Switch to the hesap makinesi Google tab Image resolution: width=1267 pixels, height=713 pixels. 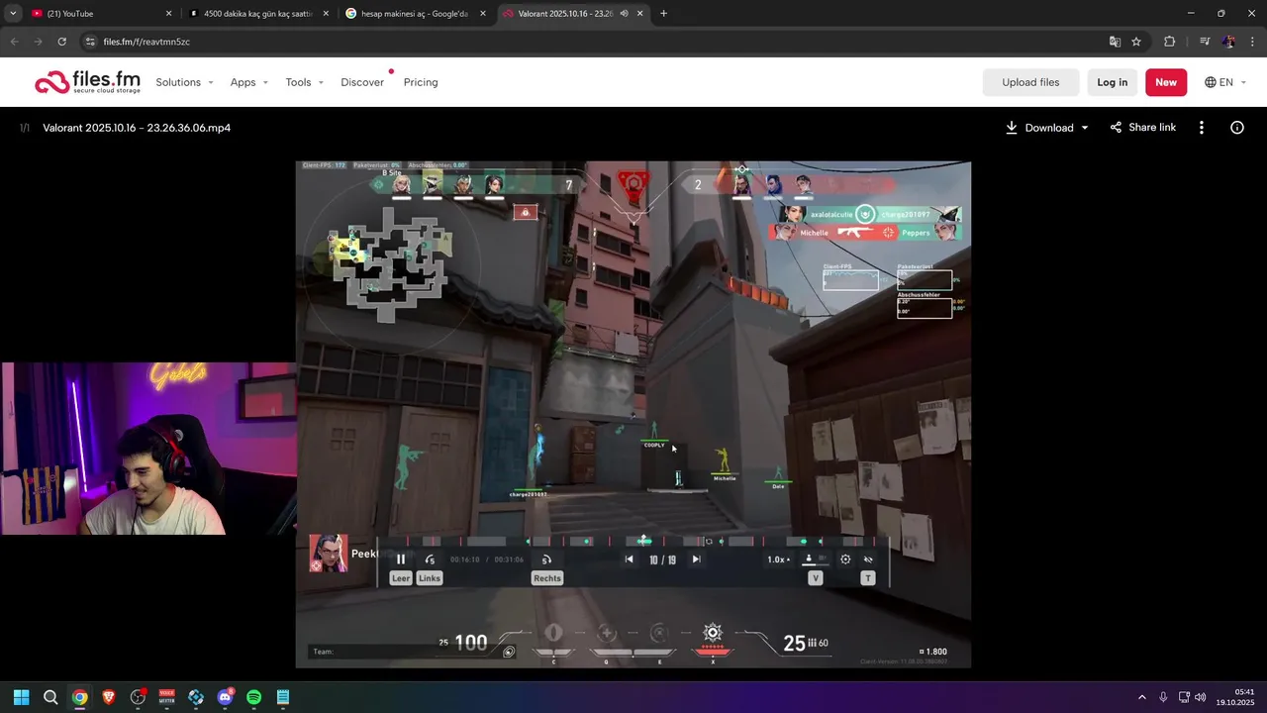coord(416,14)
